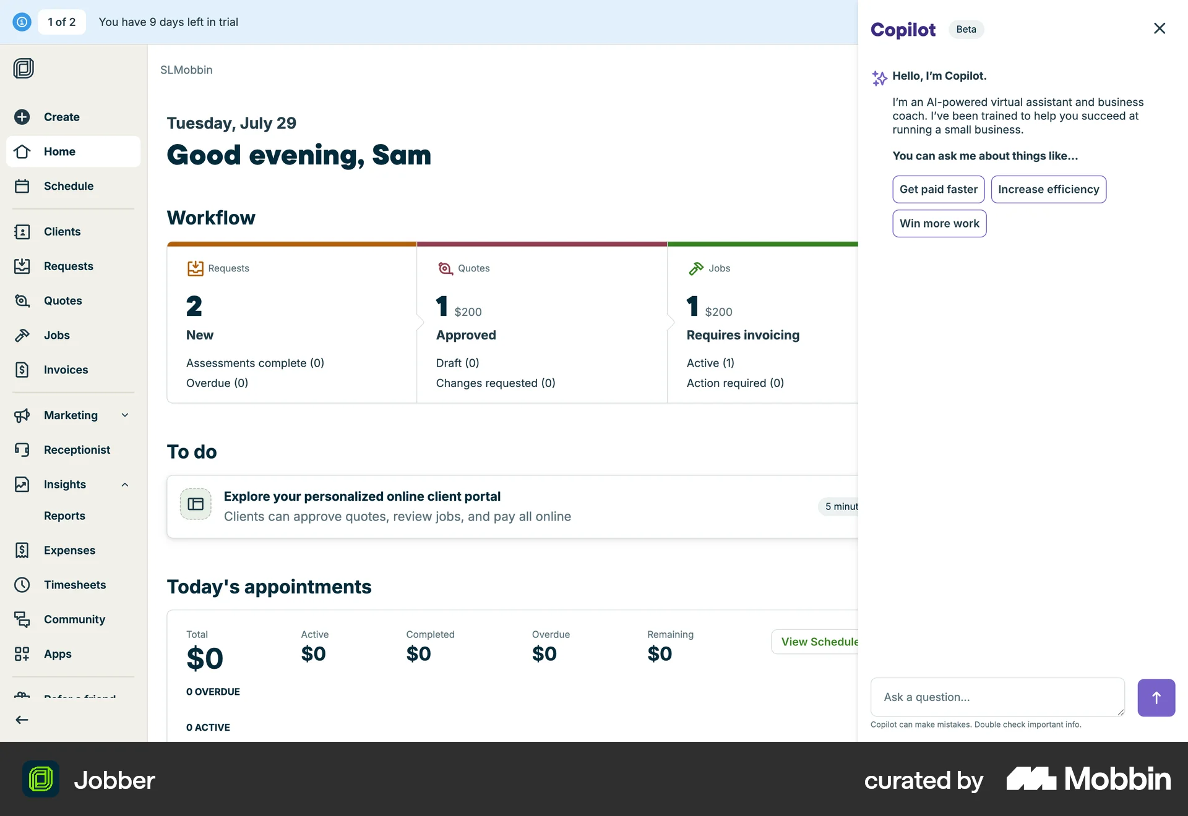Expand the Marketing section
Viewport: 1188px width, 816px height.
(x=125, y=415)
